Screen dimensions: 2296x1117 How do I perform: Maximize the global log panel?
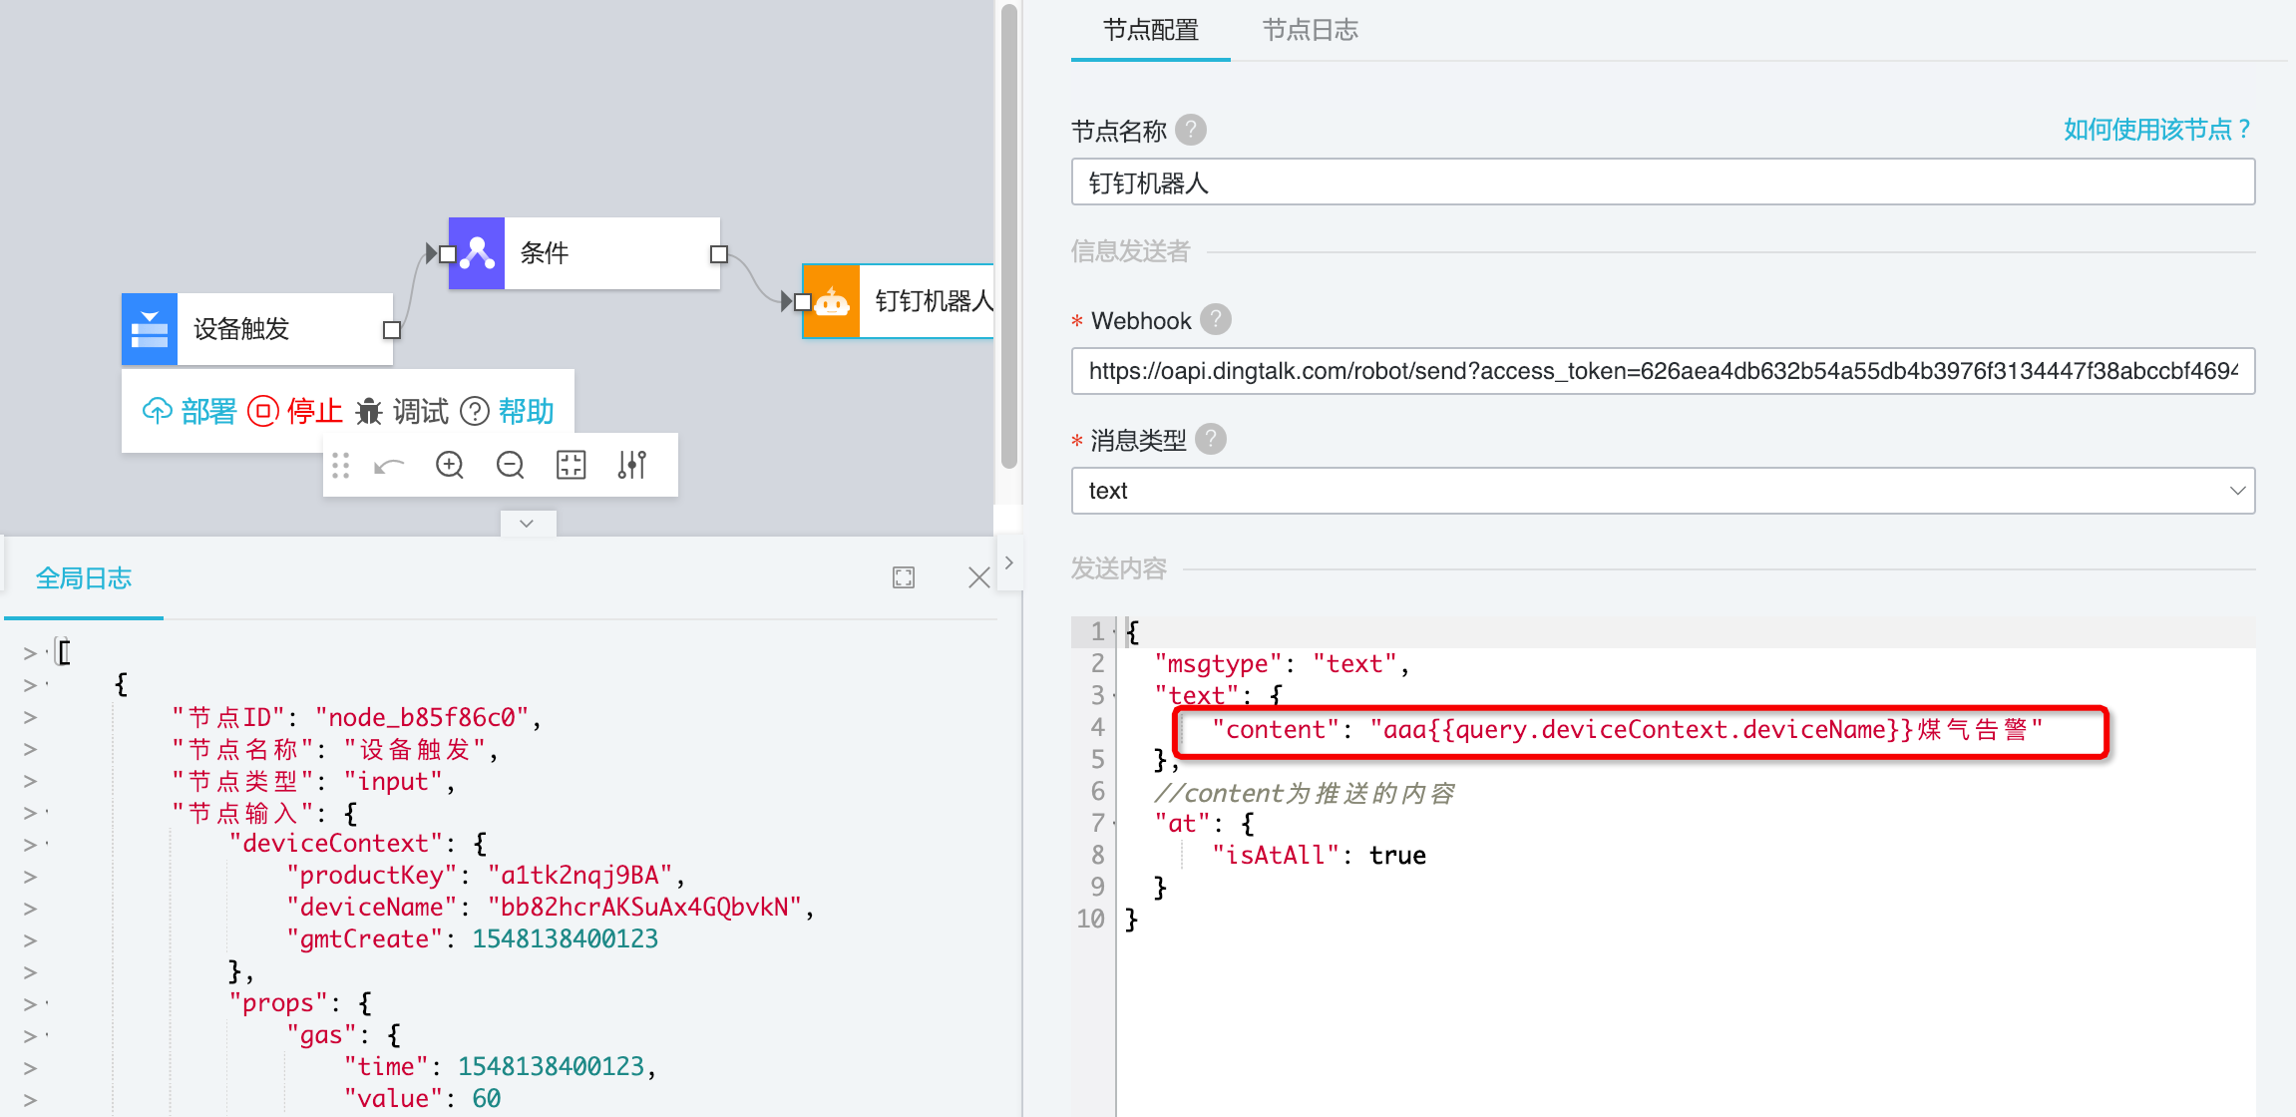904,577
